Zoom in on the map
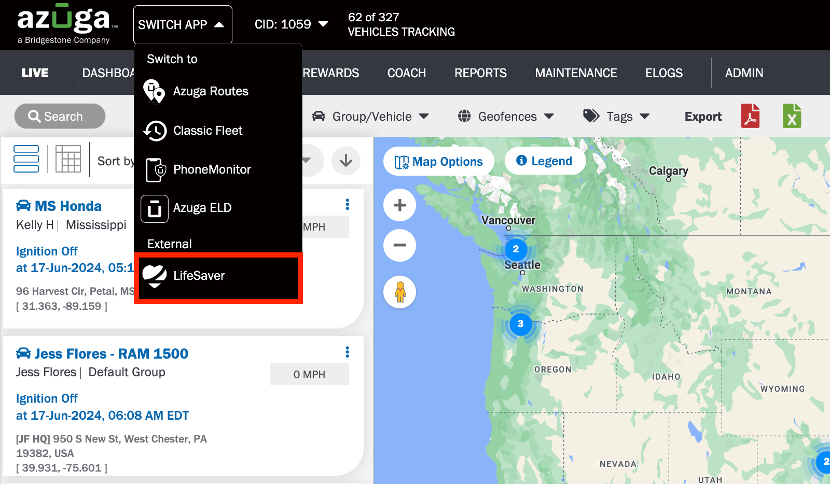Viewport: 830px width, 484px height. [399, 205]
